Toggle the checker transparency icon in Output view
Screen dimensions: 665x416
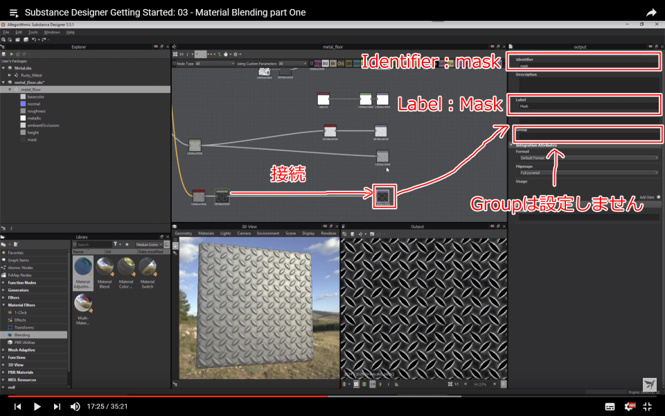tap(356, 384)
